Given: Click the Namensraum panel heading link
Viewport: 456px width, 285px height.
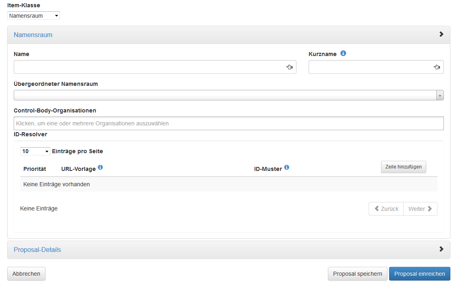Looking at the screenshot, I should point(33,35).
